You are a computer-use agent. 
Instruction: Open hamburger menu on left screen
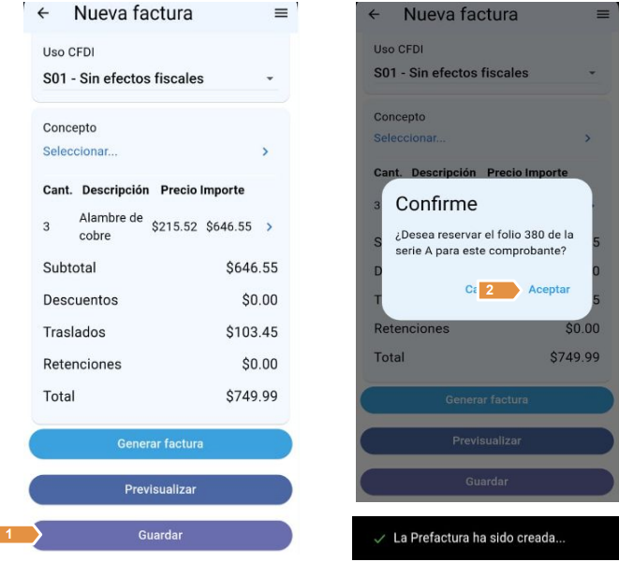(280, 14)
